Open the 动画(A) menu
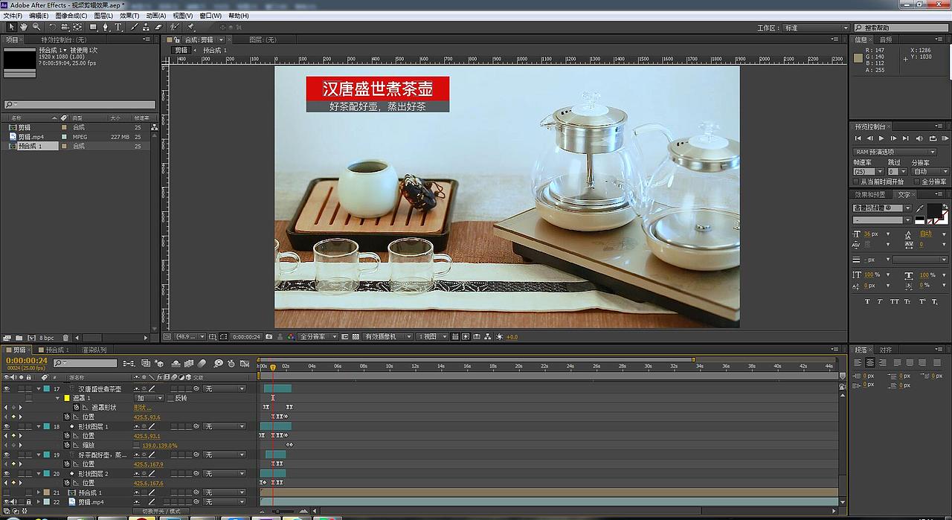Viewport: 952px width, 520px height. [156, 16]
